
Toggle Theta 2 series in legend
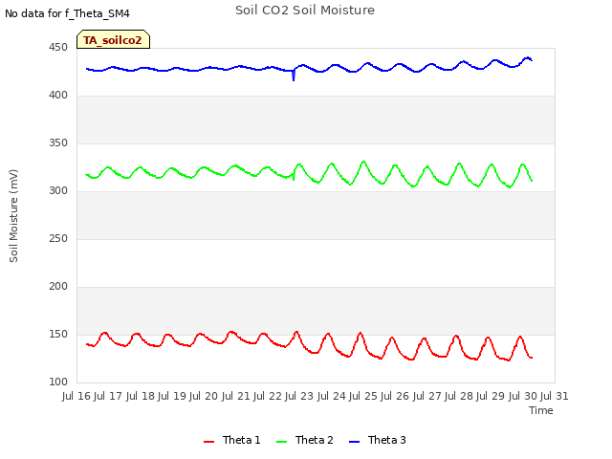click(x=304, y=440)
